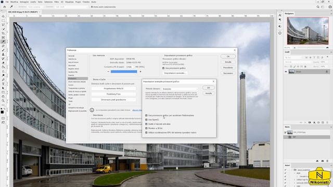Viewport: 333px width, 187px height.
Task: Select the Type tool
Action: (x=3, y=84)
